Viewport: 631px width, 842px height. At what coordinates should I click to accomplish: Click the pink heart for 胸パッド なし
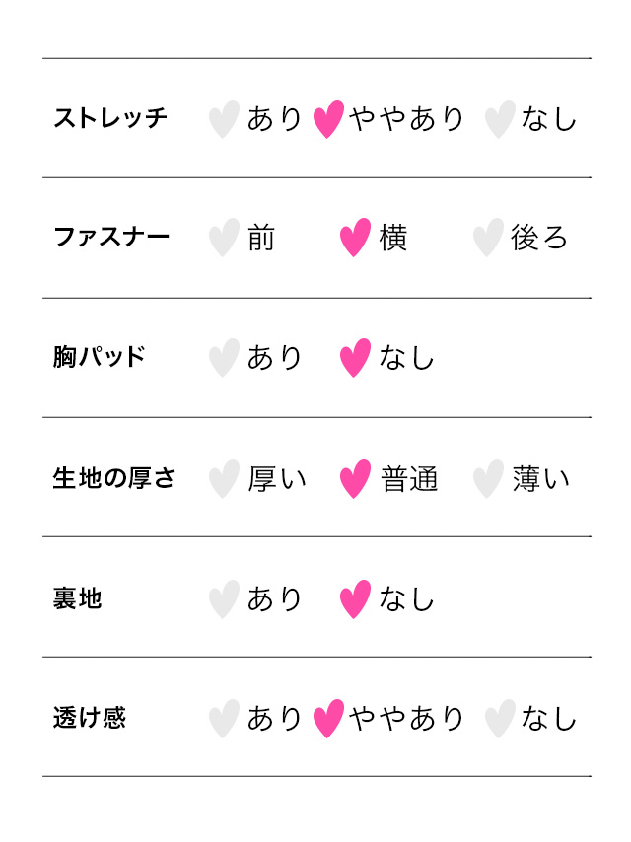pyautogui.click(x=356, y=358)
